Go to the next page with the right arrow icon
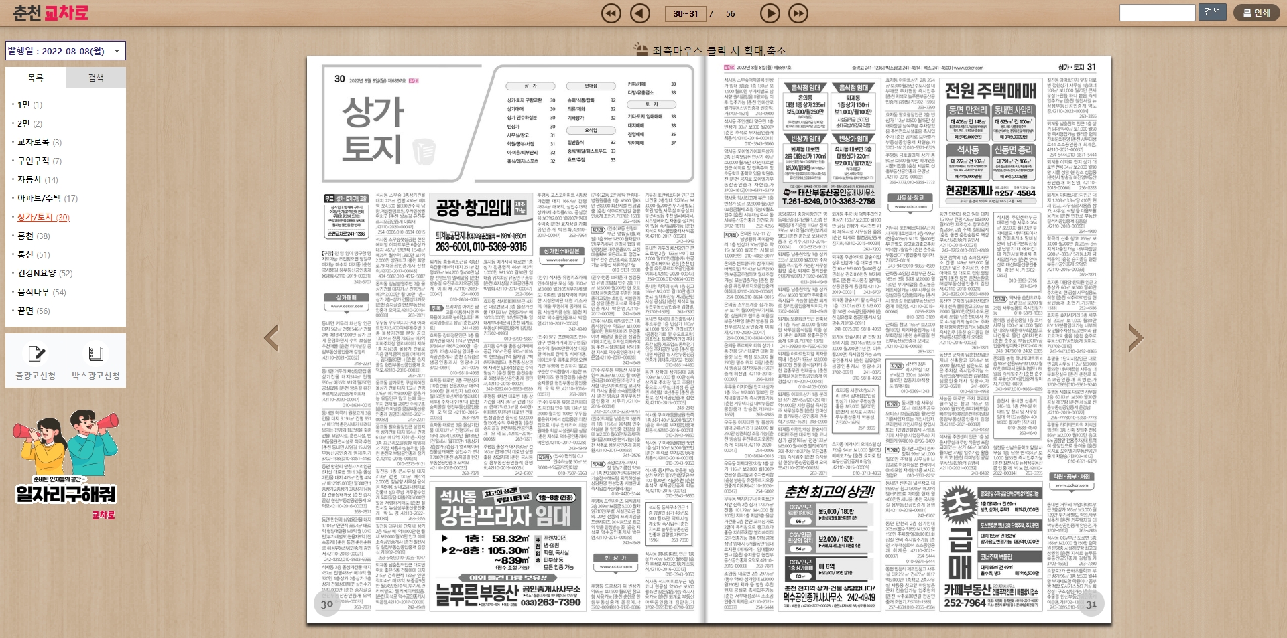 [769, 13]
